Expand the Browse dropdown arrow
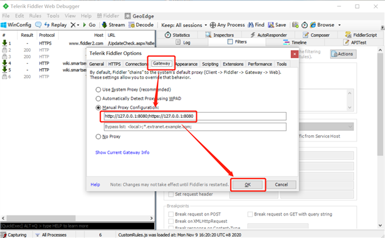The height and width of the screenshot is (238, 385). coord(340,25)
